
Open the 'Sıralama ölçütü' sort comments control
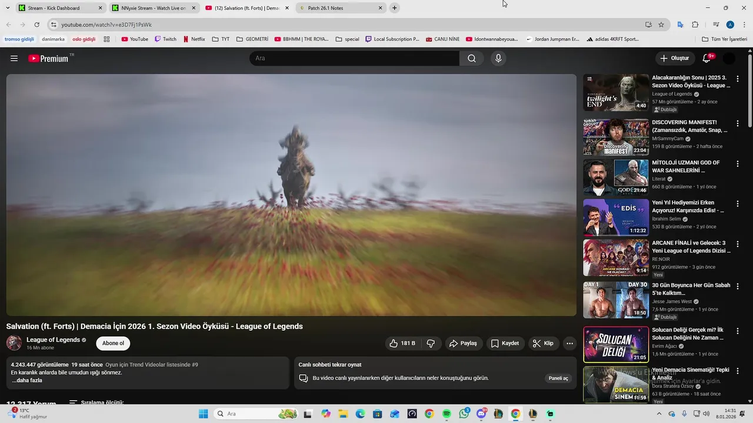(x=96, y=403)
